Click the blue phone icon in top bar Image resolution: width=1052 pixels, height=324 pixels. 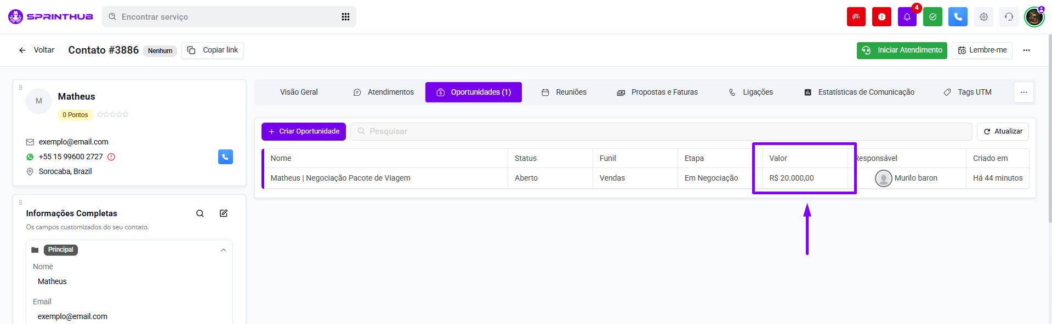pyautogui.click(x=958, y=17)
